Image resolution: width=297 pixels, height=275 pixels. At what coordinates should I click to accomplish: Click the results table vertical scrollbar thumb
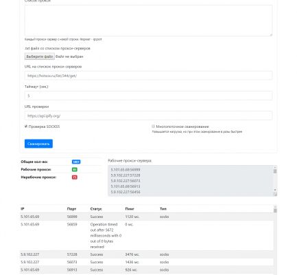tap(275, 210)
